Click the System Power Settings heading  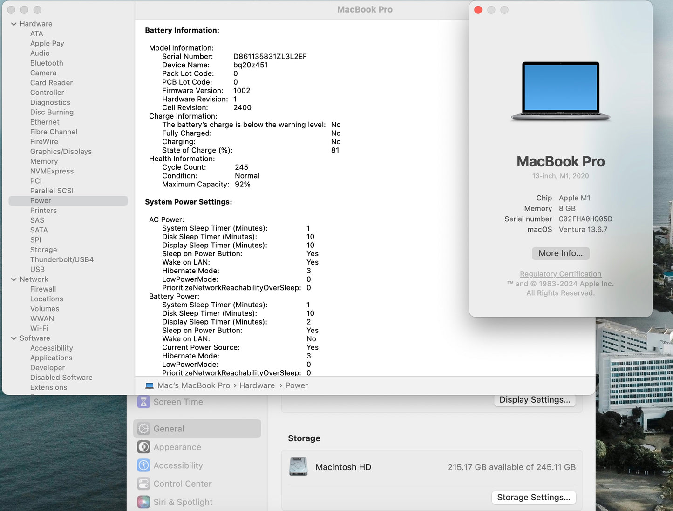(189, 202)
